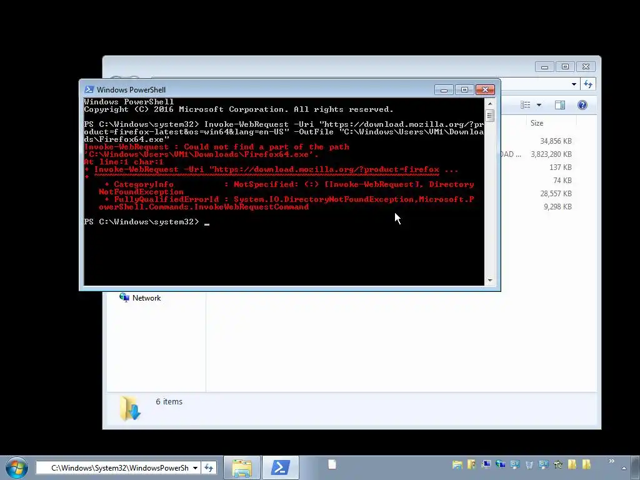Screen dimensions: 640x480
Task: Open the Recycle Bin icon in desktop toolbar
Action: [x=529, y=464]
